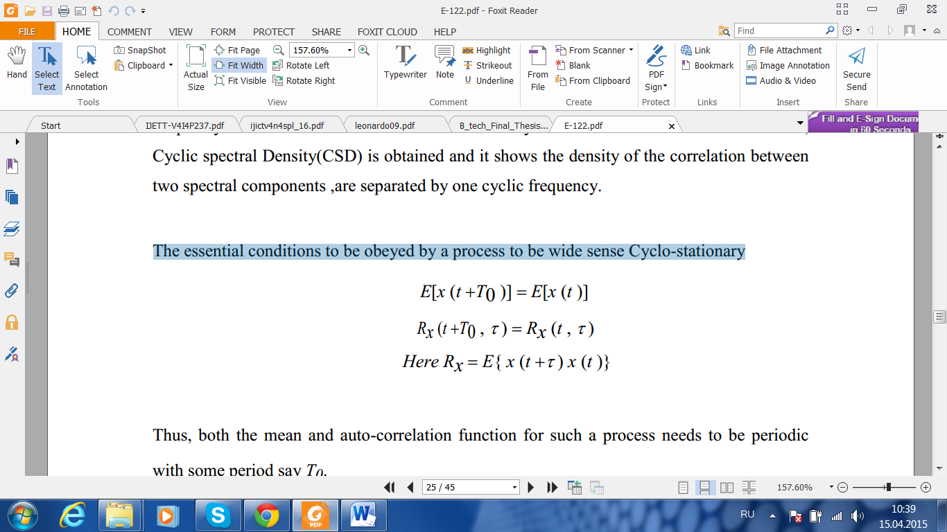The width and height of the screenshot is (947, 532).
Task: Add a Bookmark
Action: point(707,65)
